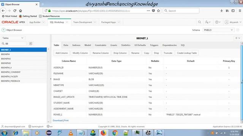Click Drop Column button
Viewport: 243px width, 136px height.
(120, 53)
